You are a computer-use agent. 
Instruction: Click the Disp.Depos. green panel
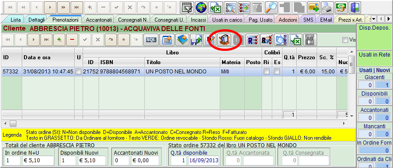coord(374,37)
